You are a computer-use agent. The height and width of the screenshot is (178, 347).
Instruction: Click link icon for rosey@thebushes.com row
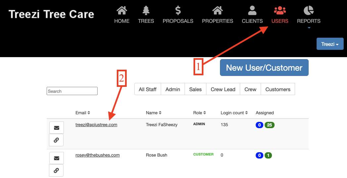click(56, 170)
